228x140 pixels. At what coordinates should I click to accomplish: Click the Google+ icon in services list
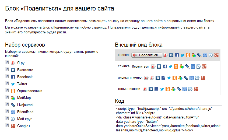(x=13, y=126)
